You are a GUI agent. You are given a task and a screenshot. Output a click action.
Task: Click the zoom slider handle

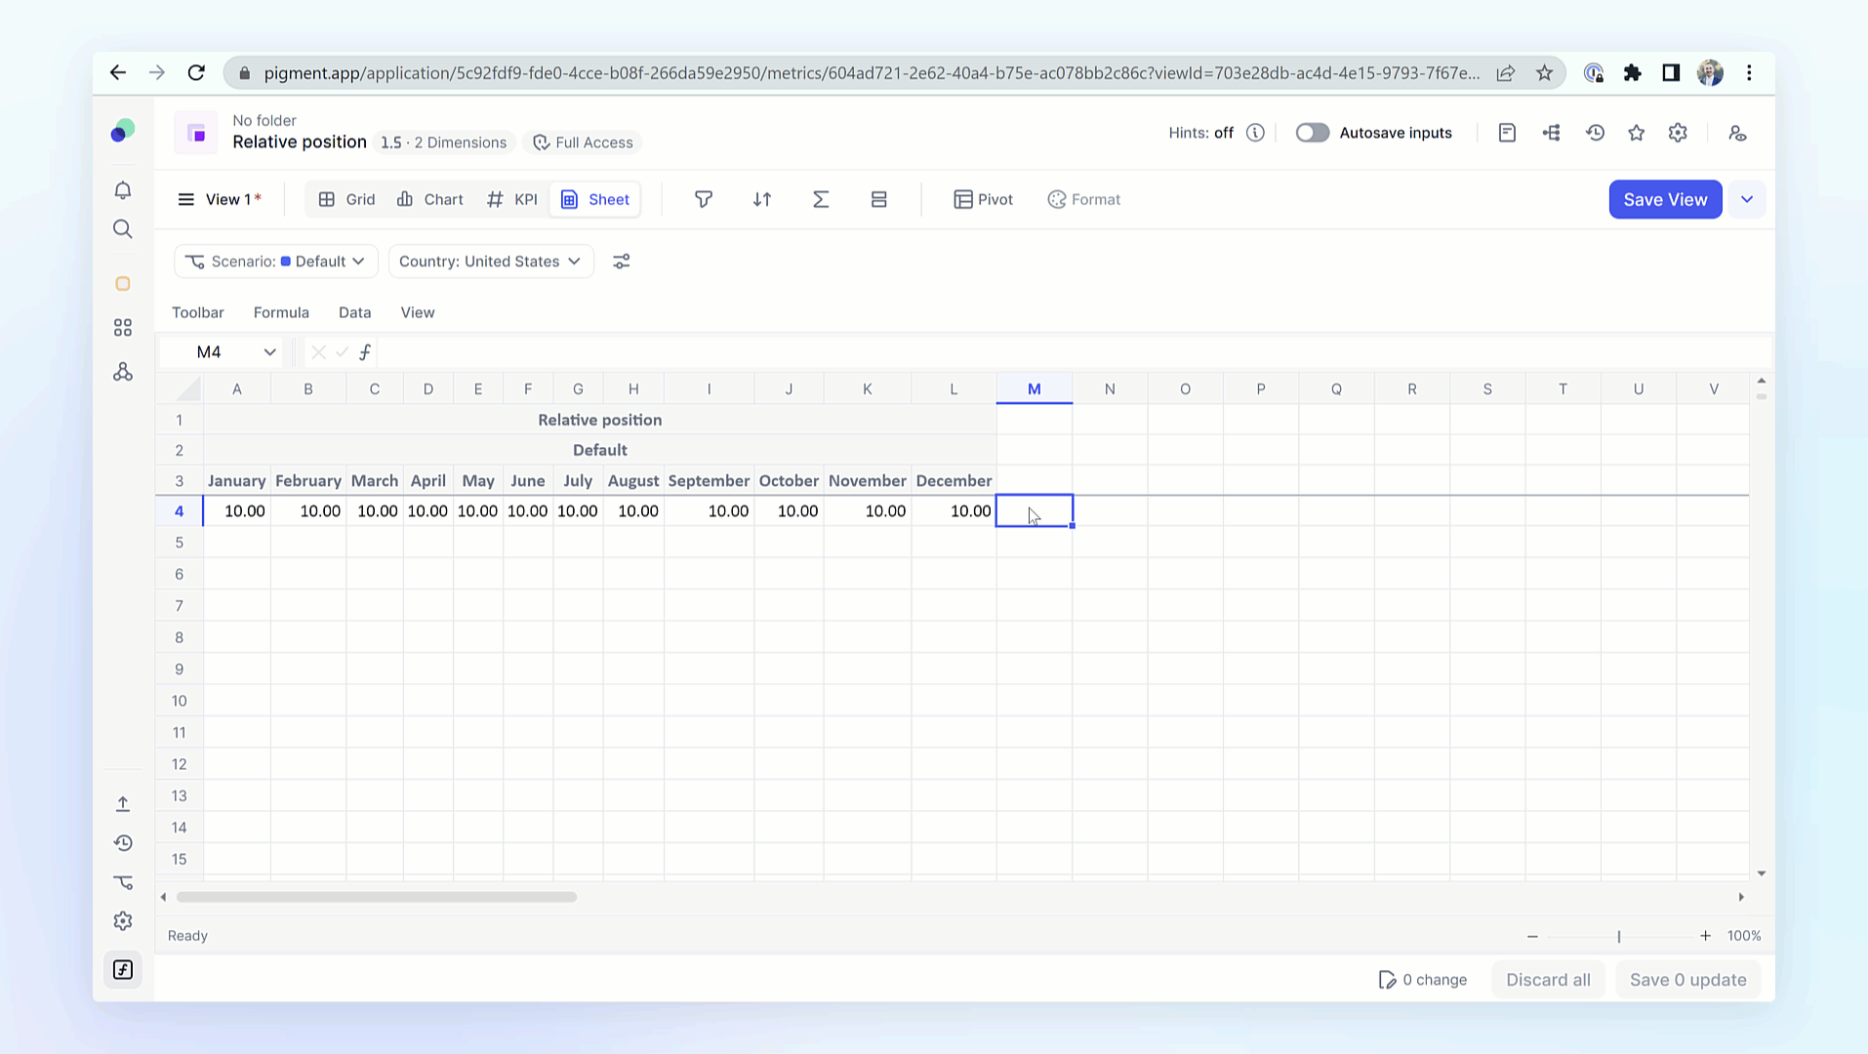pyautogui.click(x=1619, y=936)
